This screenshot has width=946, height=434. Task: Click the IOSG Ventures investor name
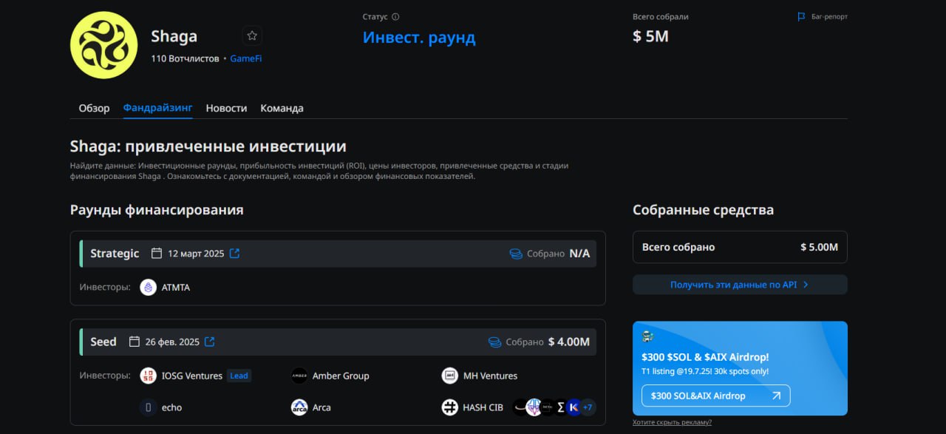[x=192, y=376]
